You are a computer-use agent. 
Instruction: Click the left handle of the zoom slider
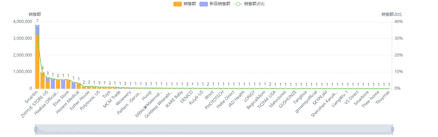(35, 129)
